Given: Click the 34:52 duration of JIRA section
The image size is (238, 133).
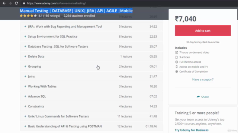Looking at the screenshot, I should [153, 27].
